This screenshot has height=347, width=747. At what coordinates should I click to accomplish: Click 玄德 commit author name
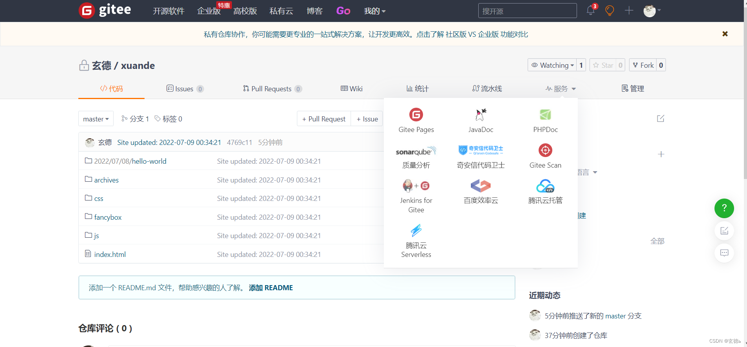click(105, 142)
